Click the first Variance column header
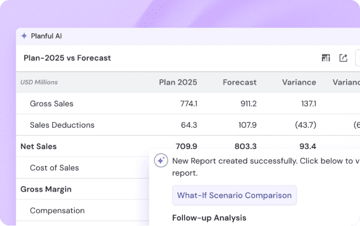The height and width of the screenshot is (226, 360). pos(299,82)
